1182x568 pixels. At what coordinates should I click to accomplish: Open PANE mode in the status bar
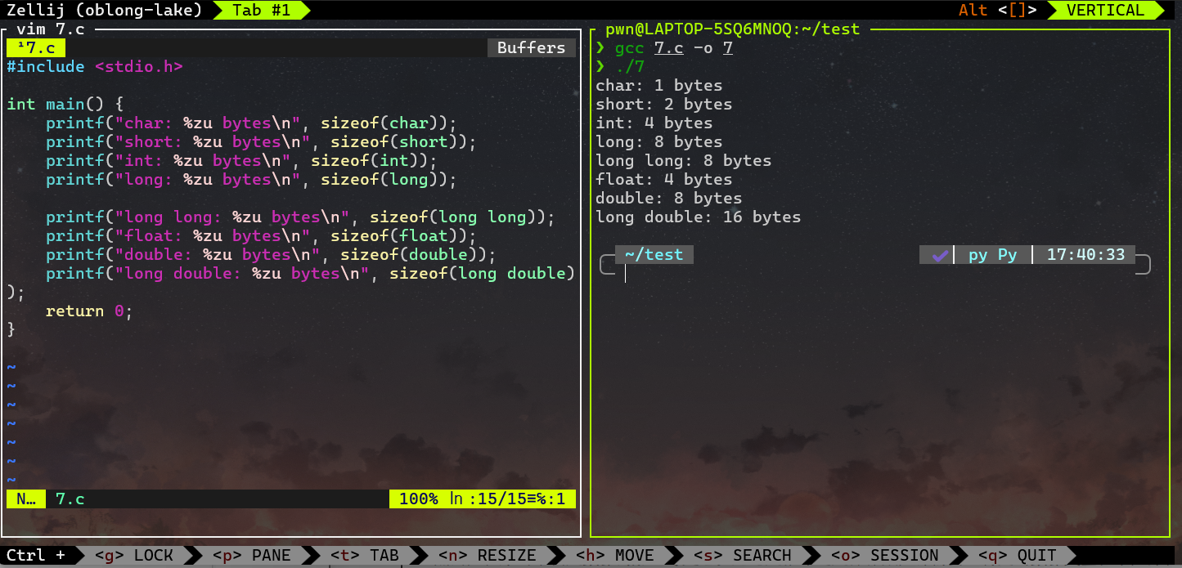(252, 556)
